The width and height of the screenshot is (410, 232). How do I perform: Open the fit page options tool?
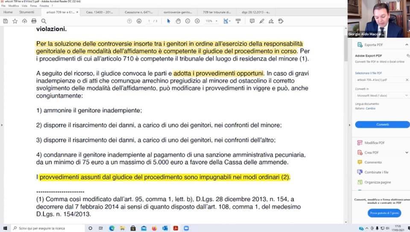tap(226, 21)
